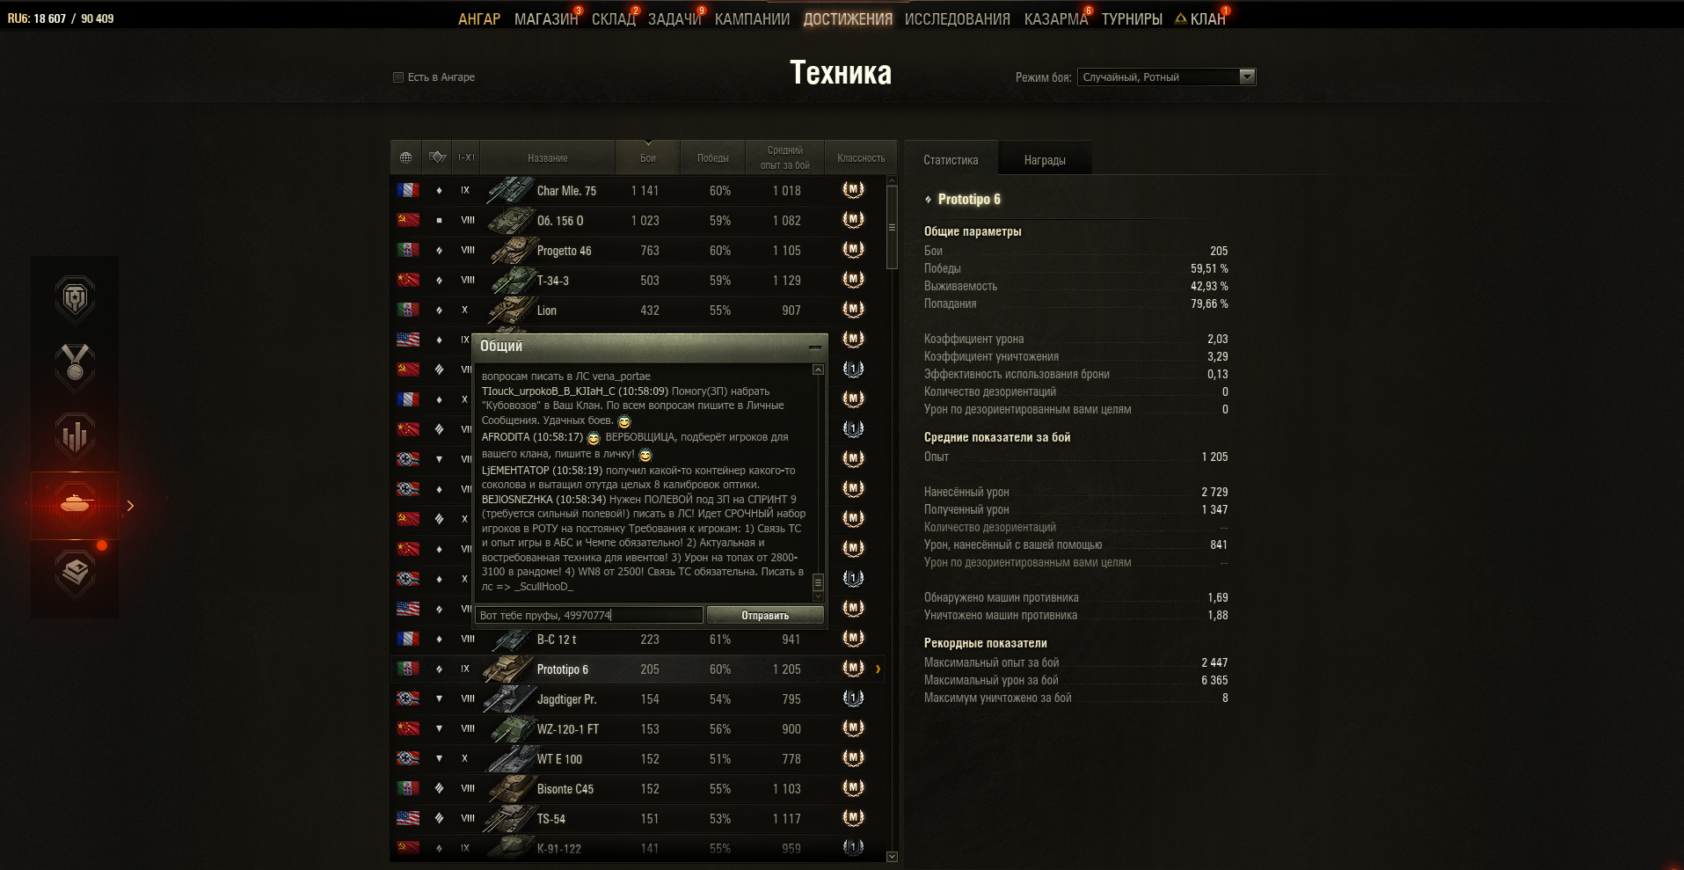Minimize the Общий chat window
Image resolution: width=1684 pixels, height=870 pixels.
pyautogui.click(x=815, y=347)
